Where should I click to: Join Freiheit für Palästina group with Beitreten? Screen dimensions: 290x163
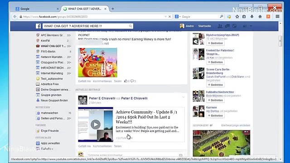click(216, 62)
